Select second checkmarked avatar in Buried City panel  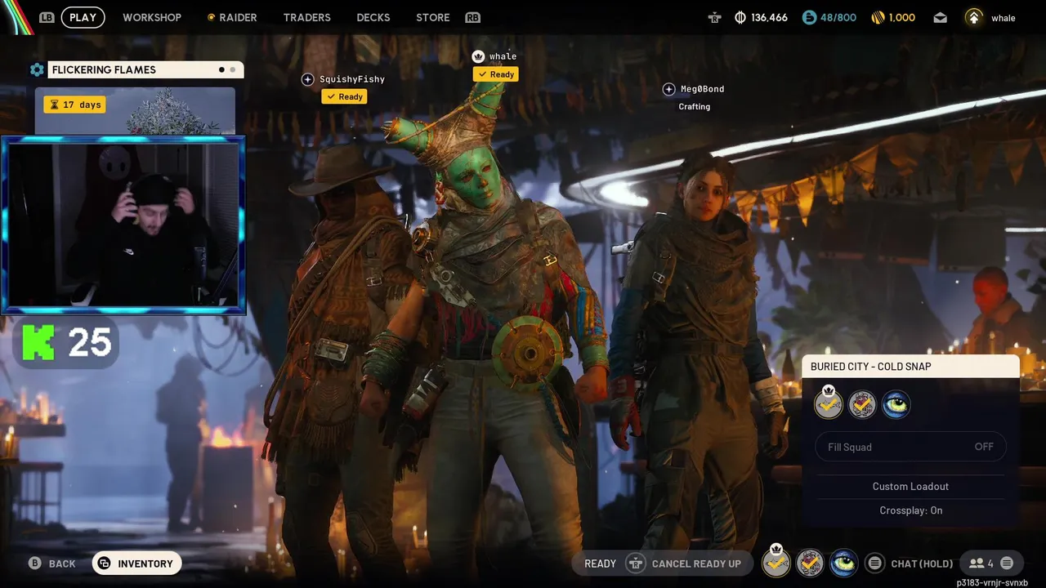(x=862, y=404)
